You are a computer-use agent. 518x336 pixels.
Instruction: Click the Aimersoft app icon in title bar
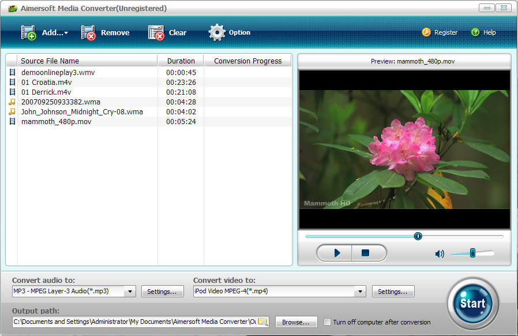[13, 8]
